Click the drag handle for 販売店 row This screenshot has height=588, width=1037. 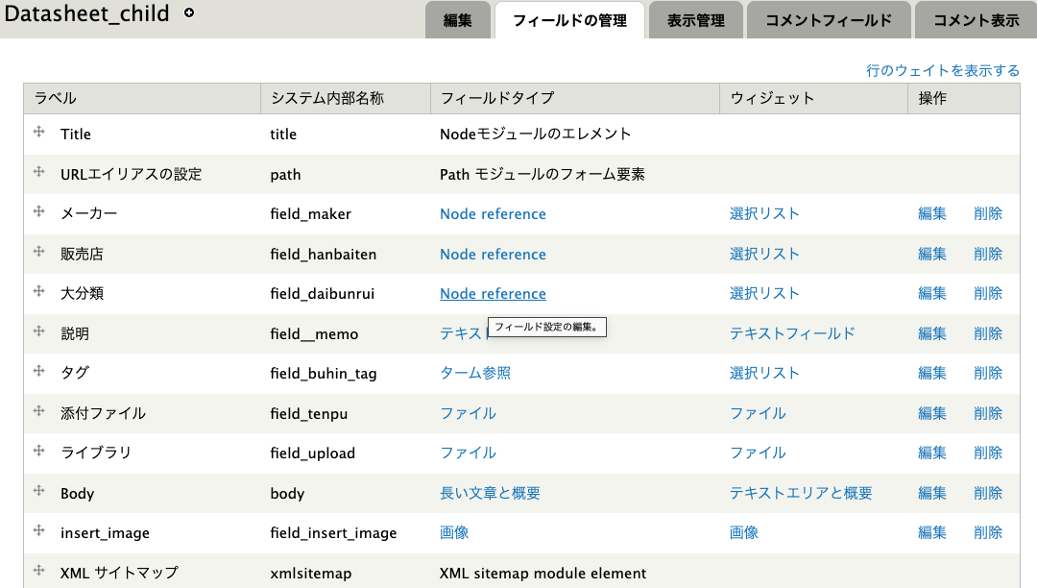(x=39, y=252)
